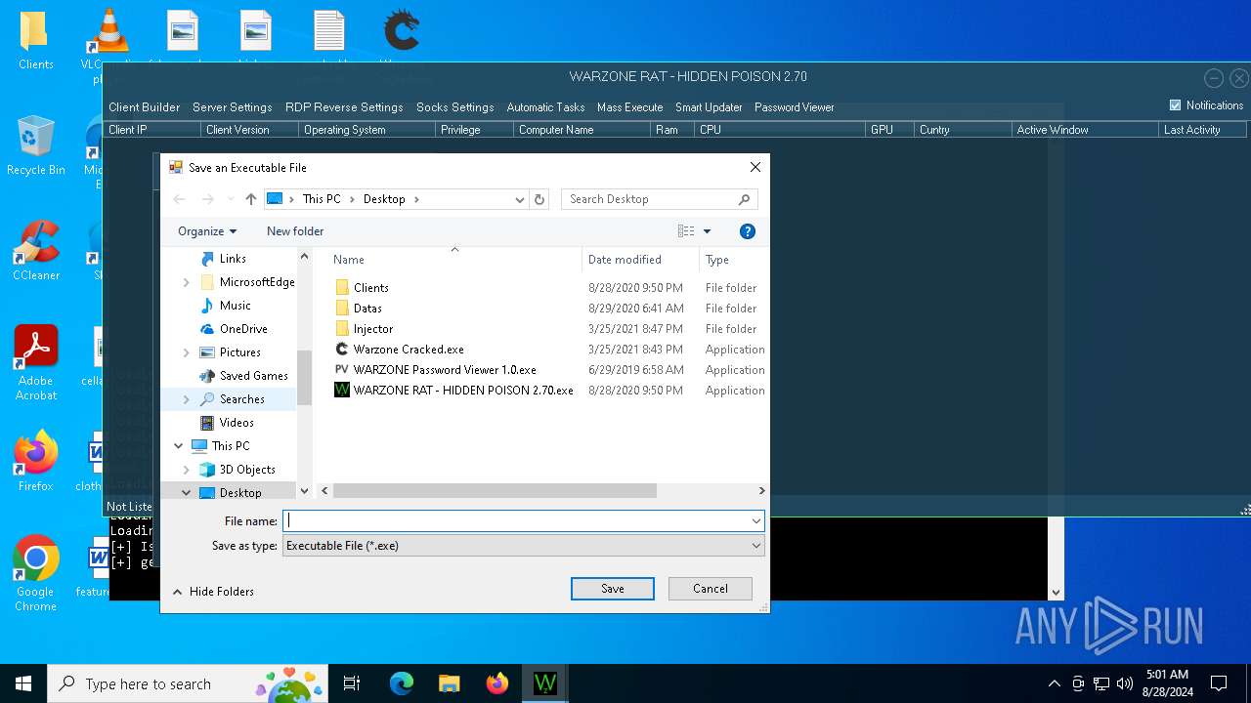Launch the CCleaner desktop shortcut
The height and width of the screenshot is (703, 1251).
tap(36, 250)
